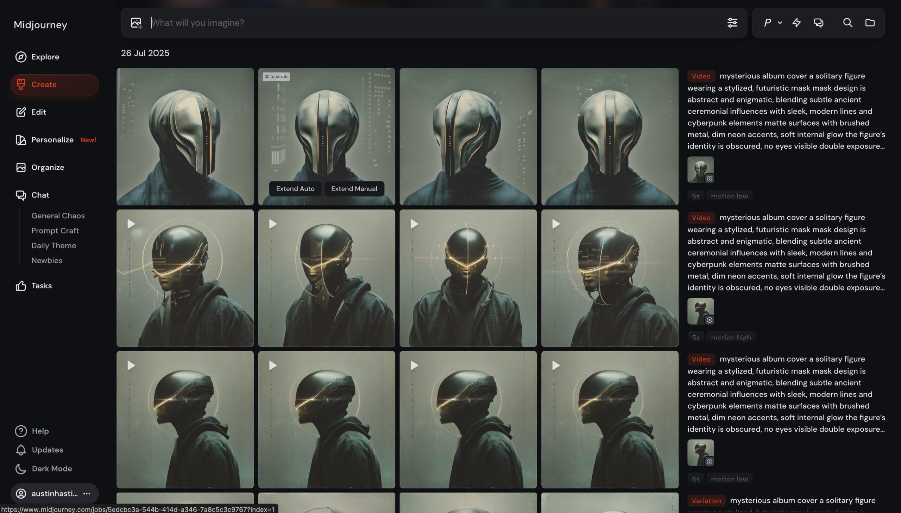Viewport: 901px width, 513px height.
Task: Add an image to the prompt
Action: (136, 23)
